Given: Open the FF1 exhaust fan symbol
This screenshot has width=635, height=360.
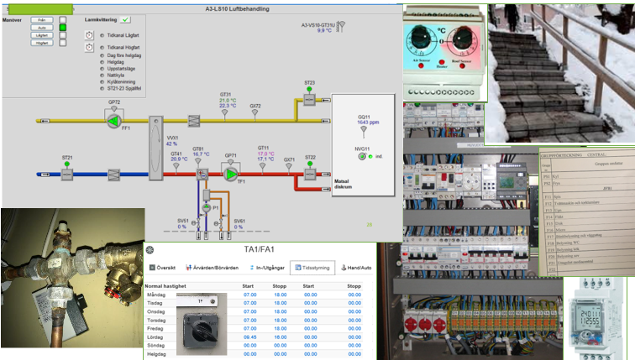Looking at the screenshot, I should pyautogui.click(x=113, y=121).
